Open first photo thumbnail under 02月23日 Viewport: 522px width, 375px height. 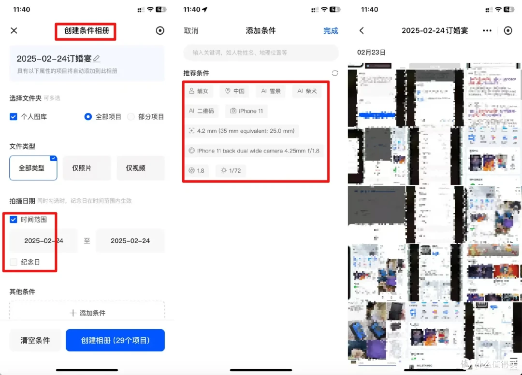(377, 95)
